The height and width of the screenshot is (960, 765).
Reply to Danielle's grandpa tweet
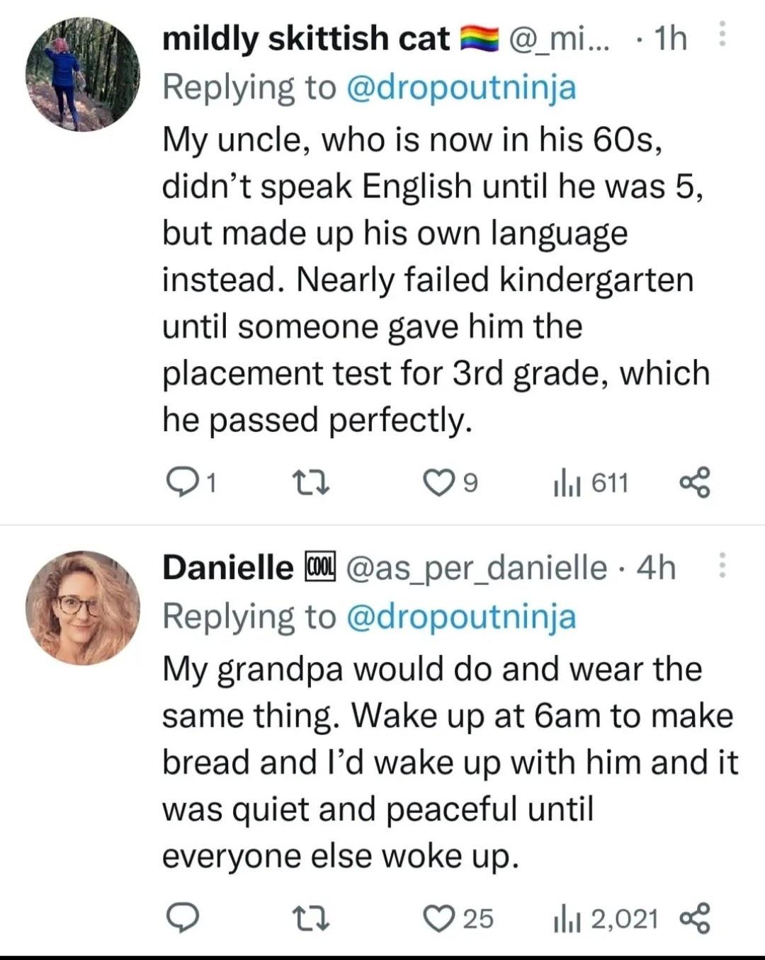181,918
